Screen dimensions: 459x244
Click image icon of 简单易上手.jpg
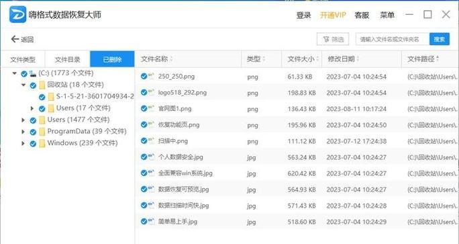tap(152, 221)
